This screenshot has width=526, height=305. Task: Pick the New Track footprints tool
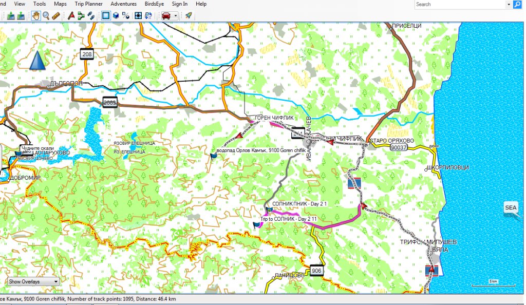coord(90,15)
